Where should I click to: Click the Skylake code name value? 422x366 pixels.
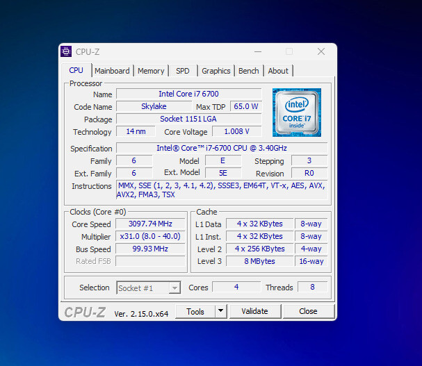154,106
